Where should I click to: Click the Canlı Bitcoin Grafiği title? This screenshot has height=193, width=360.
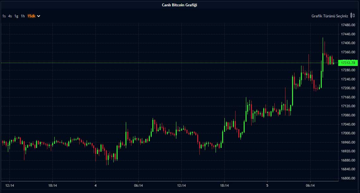click(x=180, y=5)
